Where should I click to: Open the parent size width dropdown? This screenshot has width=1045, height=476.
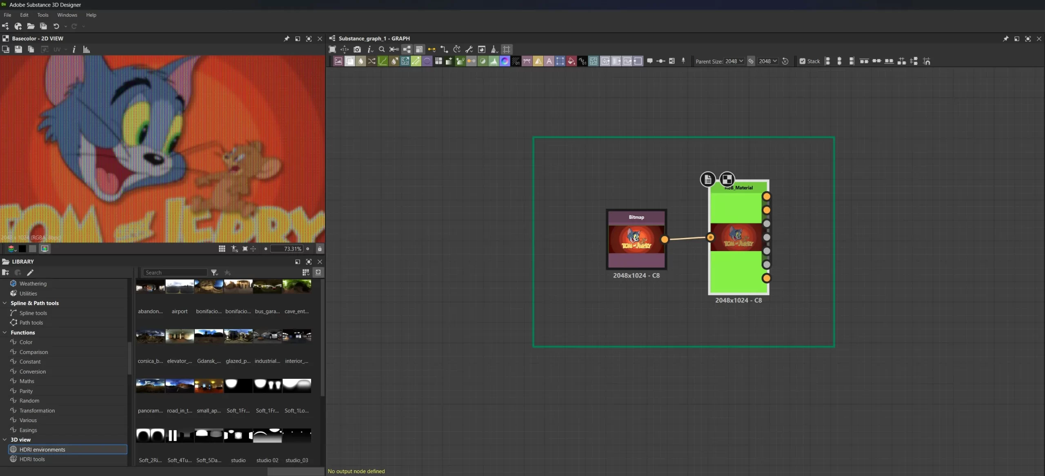734,61
